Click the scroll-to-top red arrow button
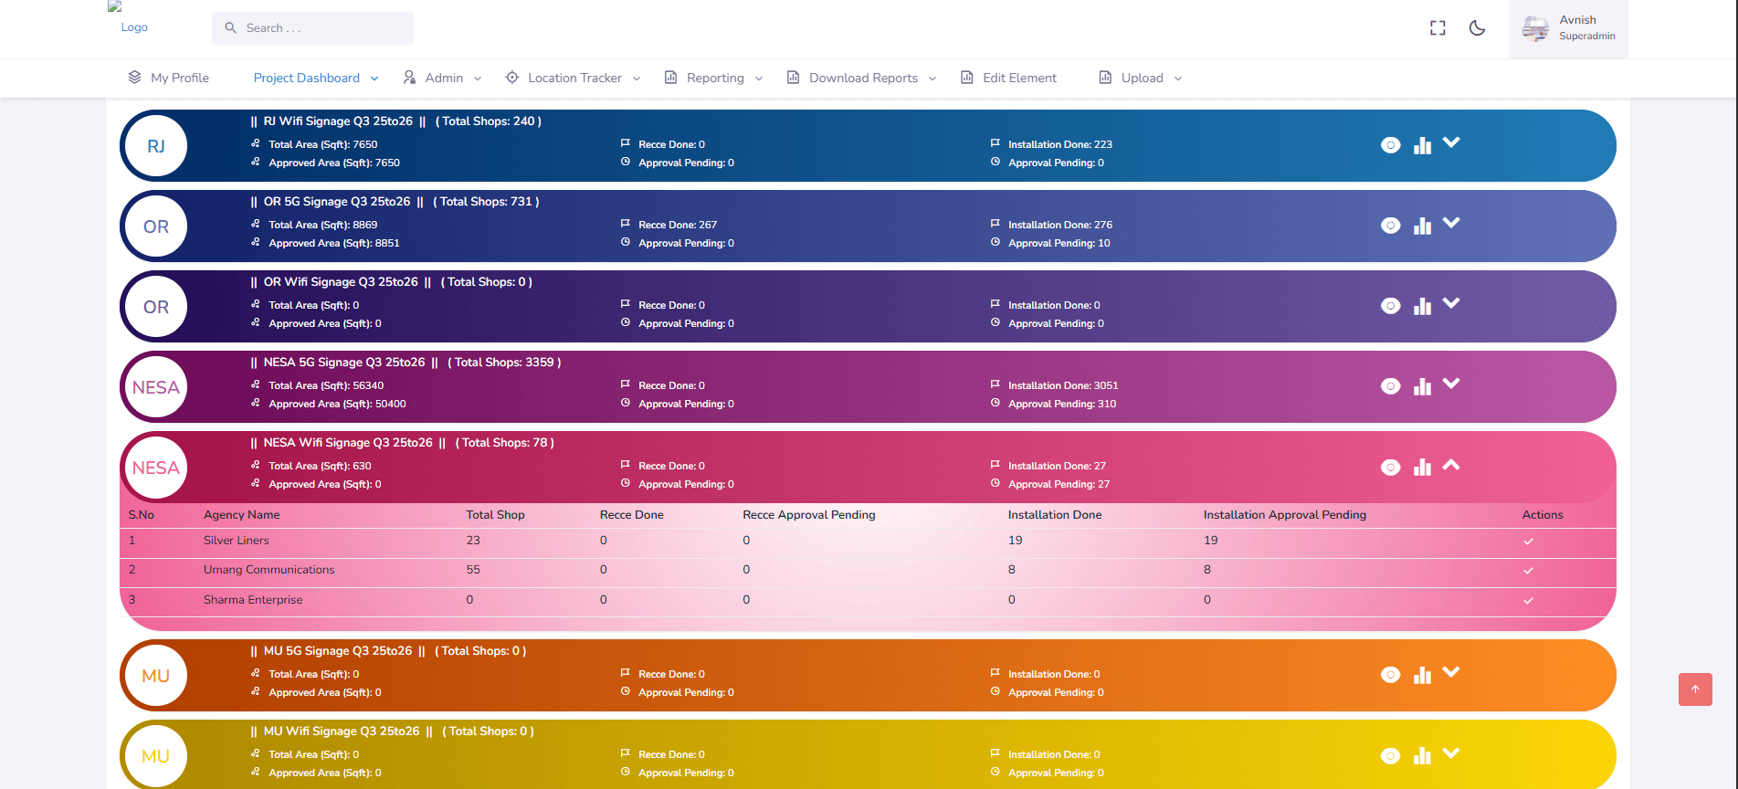 click(x=1695, y=689)
